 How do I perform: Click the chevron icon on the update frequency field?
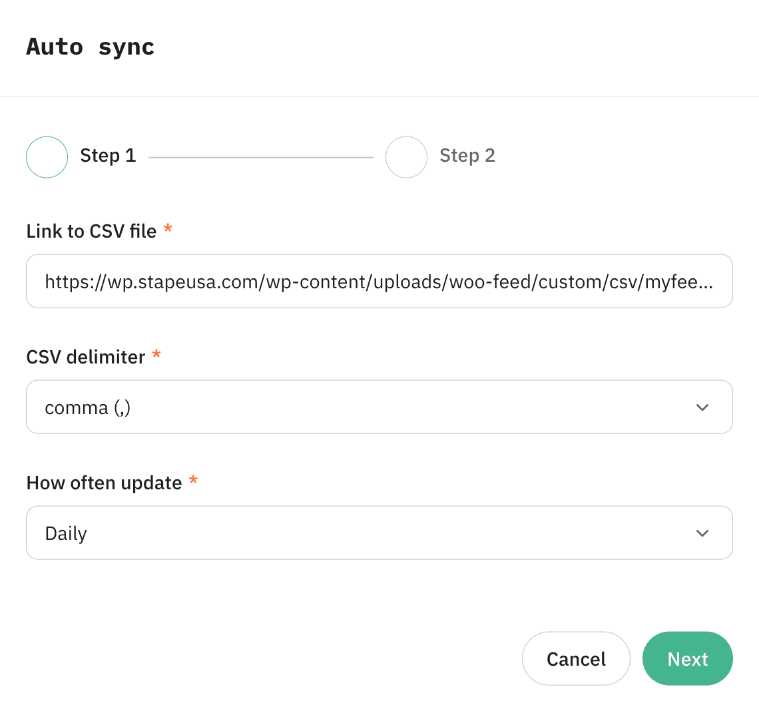click(702, 533)
